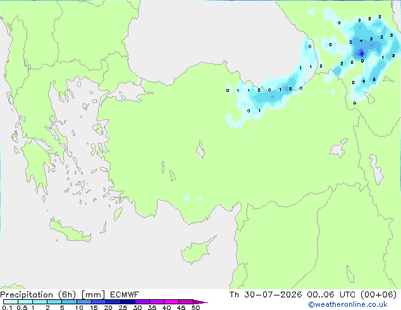This screenshot has width=401, height=310.
Task: Click the 1–2 mm legend color swatch
Action: [40, 302]
